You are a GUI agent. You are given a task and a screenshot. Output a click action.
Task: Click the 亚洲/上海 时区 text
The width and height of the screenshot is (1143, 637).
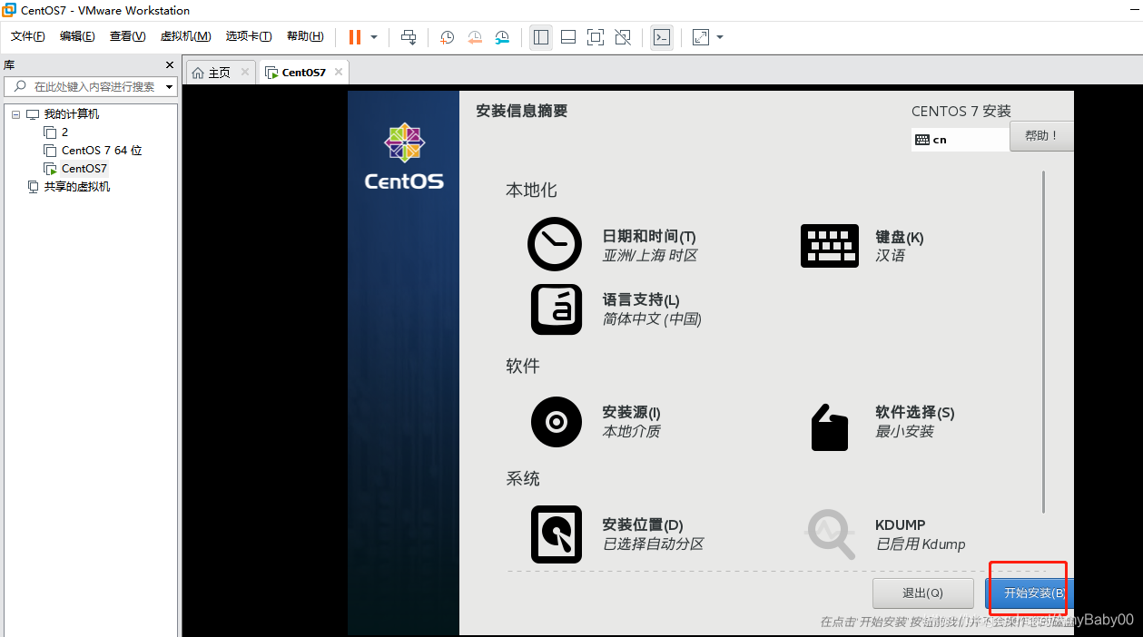click(x=650, y=256)
